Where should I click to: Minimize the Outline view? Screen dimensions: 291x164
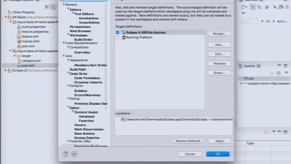[x=279, y=65]
